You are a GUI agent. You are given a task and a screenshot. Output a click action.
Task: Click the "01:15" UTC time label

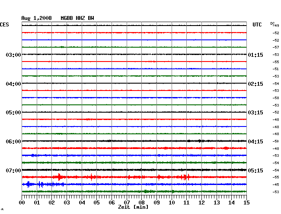255,55
